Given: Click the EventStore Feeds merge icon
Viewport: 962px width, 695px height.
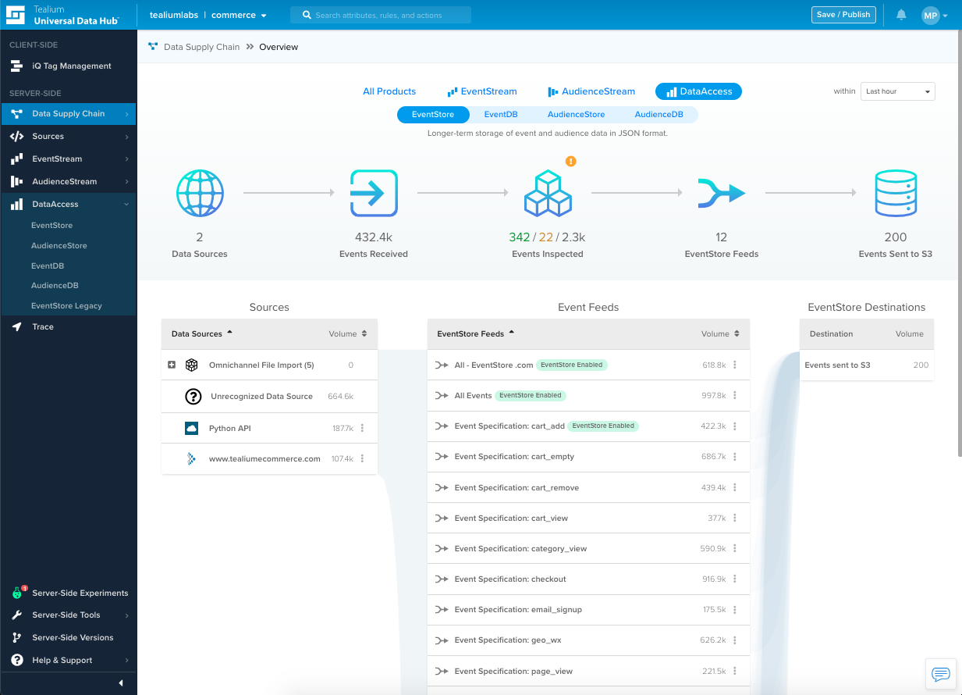Looking at the screenshot, I should pyautogui.click(x=721, y=193).
